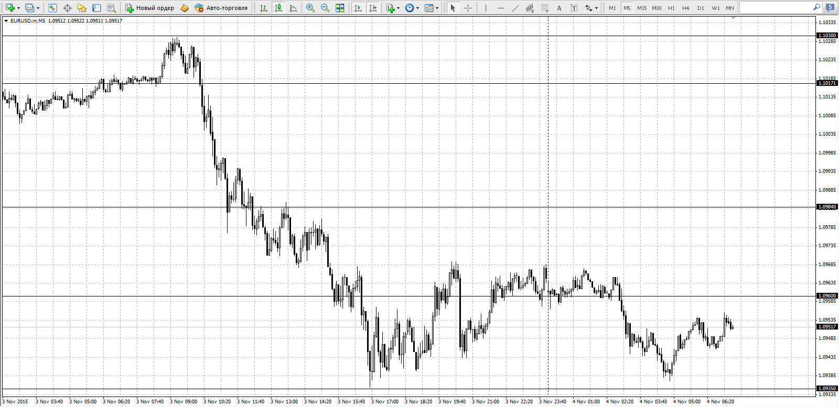839x407 pixels.
Task: Switch to candlestick chart display
Action: tap(278, 8)
